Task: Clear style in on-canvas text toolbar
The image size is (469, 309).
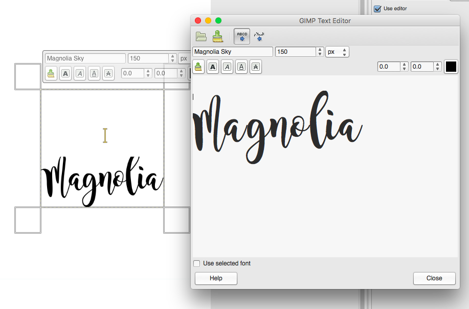Action: (x=51, y=73)
